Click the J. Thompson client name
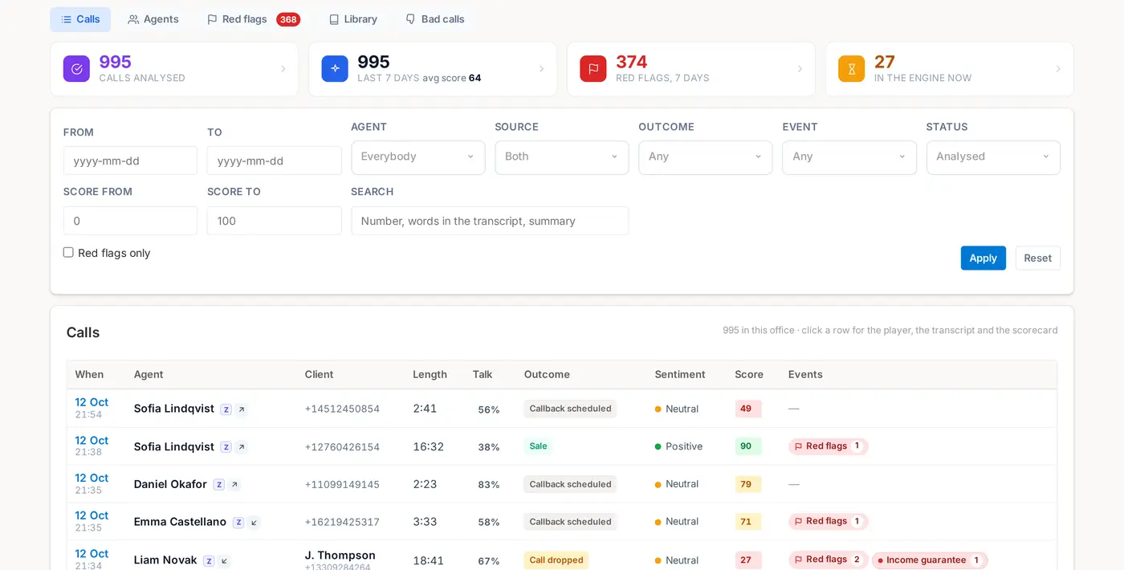 [x=340, y=555]
